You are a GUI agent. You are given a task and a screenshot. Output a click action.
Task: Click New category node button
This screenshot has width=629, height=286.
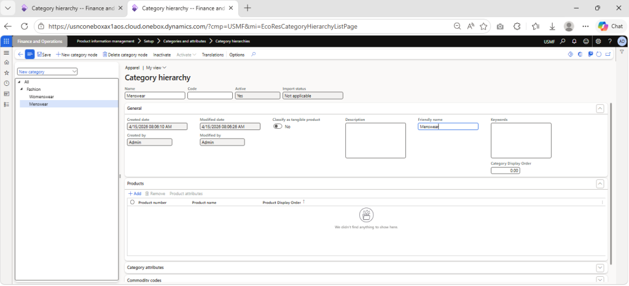[77, 55]
